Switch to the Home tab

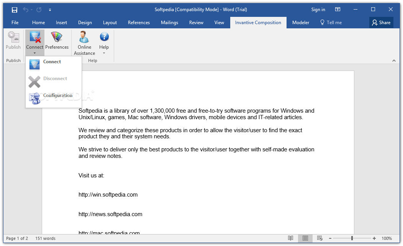coord(39,23)
